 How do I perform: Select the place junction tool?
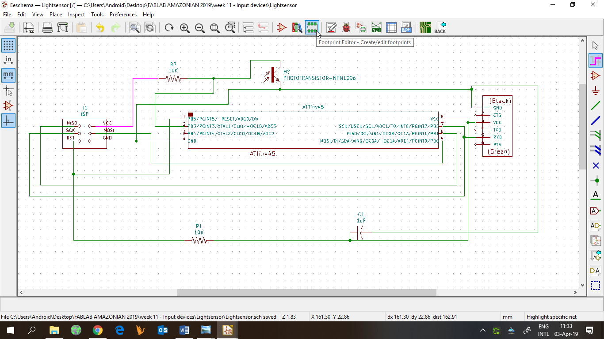596,181
